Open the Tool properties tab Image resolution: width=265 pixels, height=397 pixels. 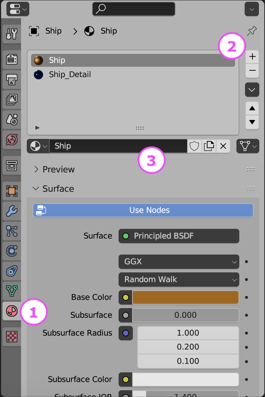tap(12, 34)
